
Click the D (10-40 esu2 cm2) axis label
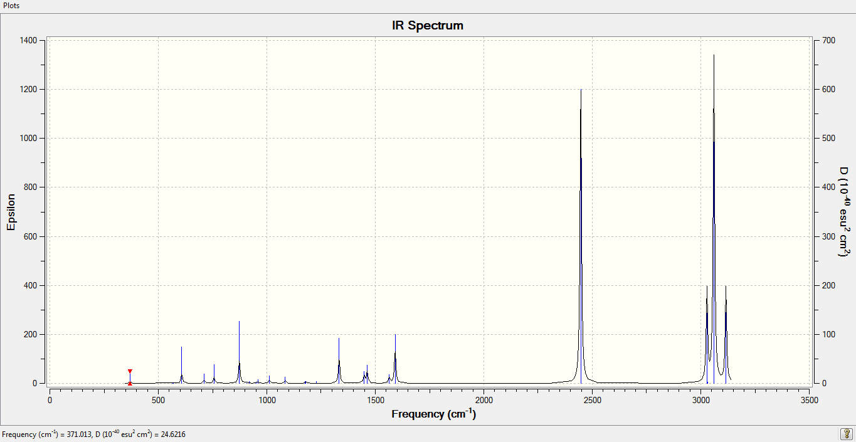pos(844,212)
